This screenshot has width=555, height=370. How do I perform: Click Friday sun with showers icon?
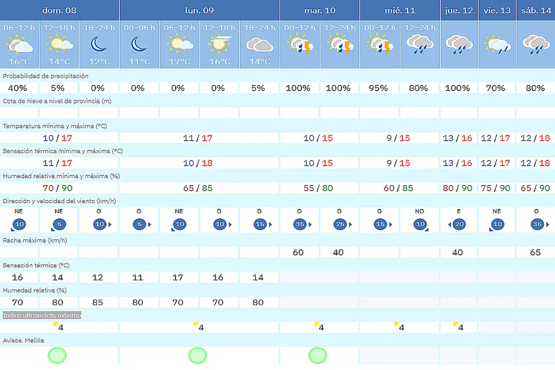pos(497,44)
